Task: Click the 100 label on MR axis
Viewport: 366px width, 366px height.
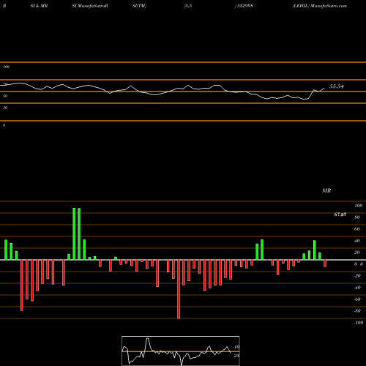Action: 358,206
